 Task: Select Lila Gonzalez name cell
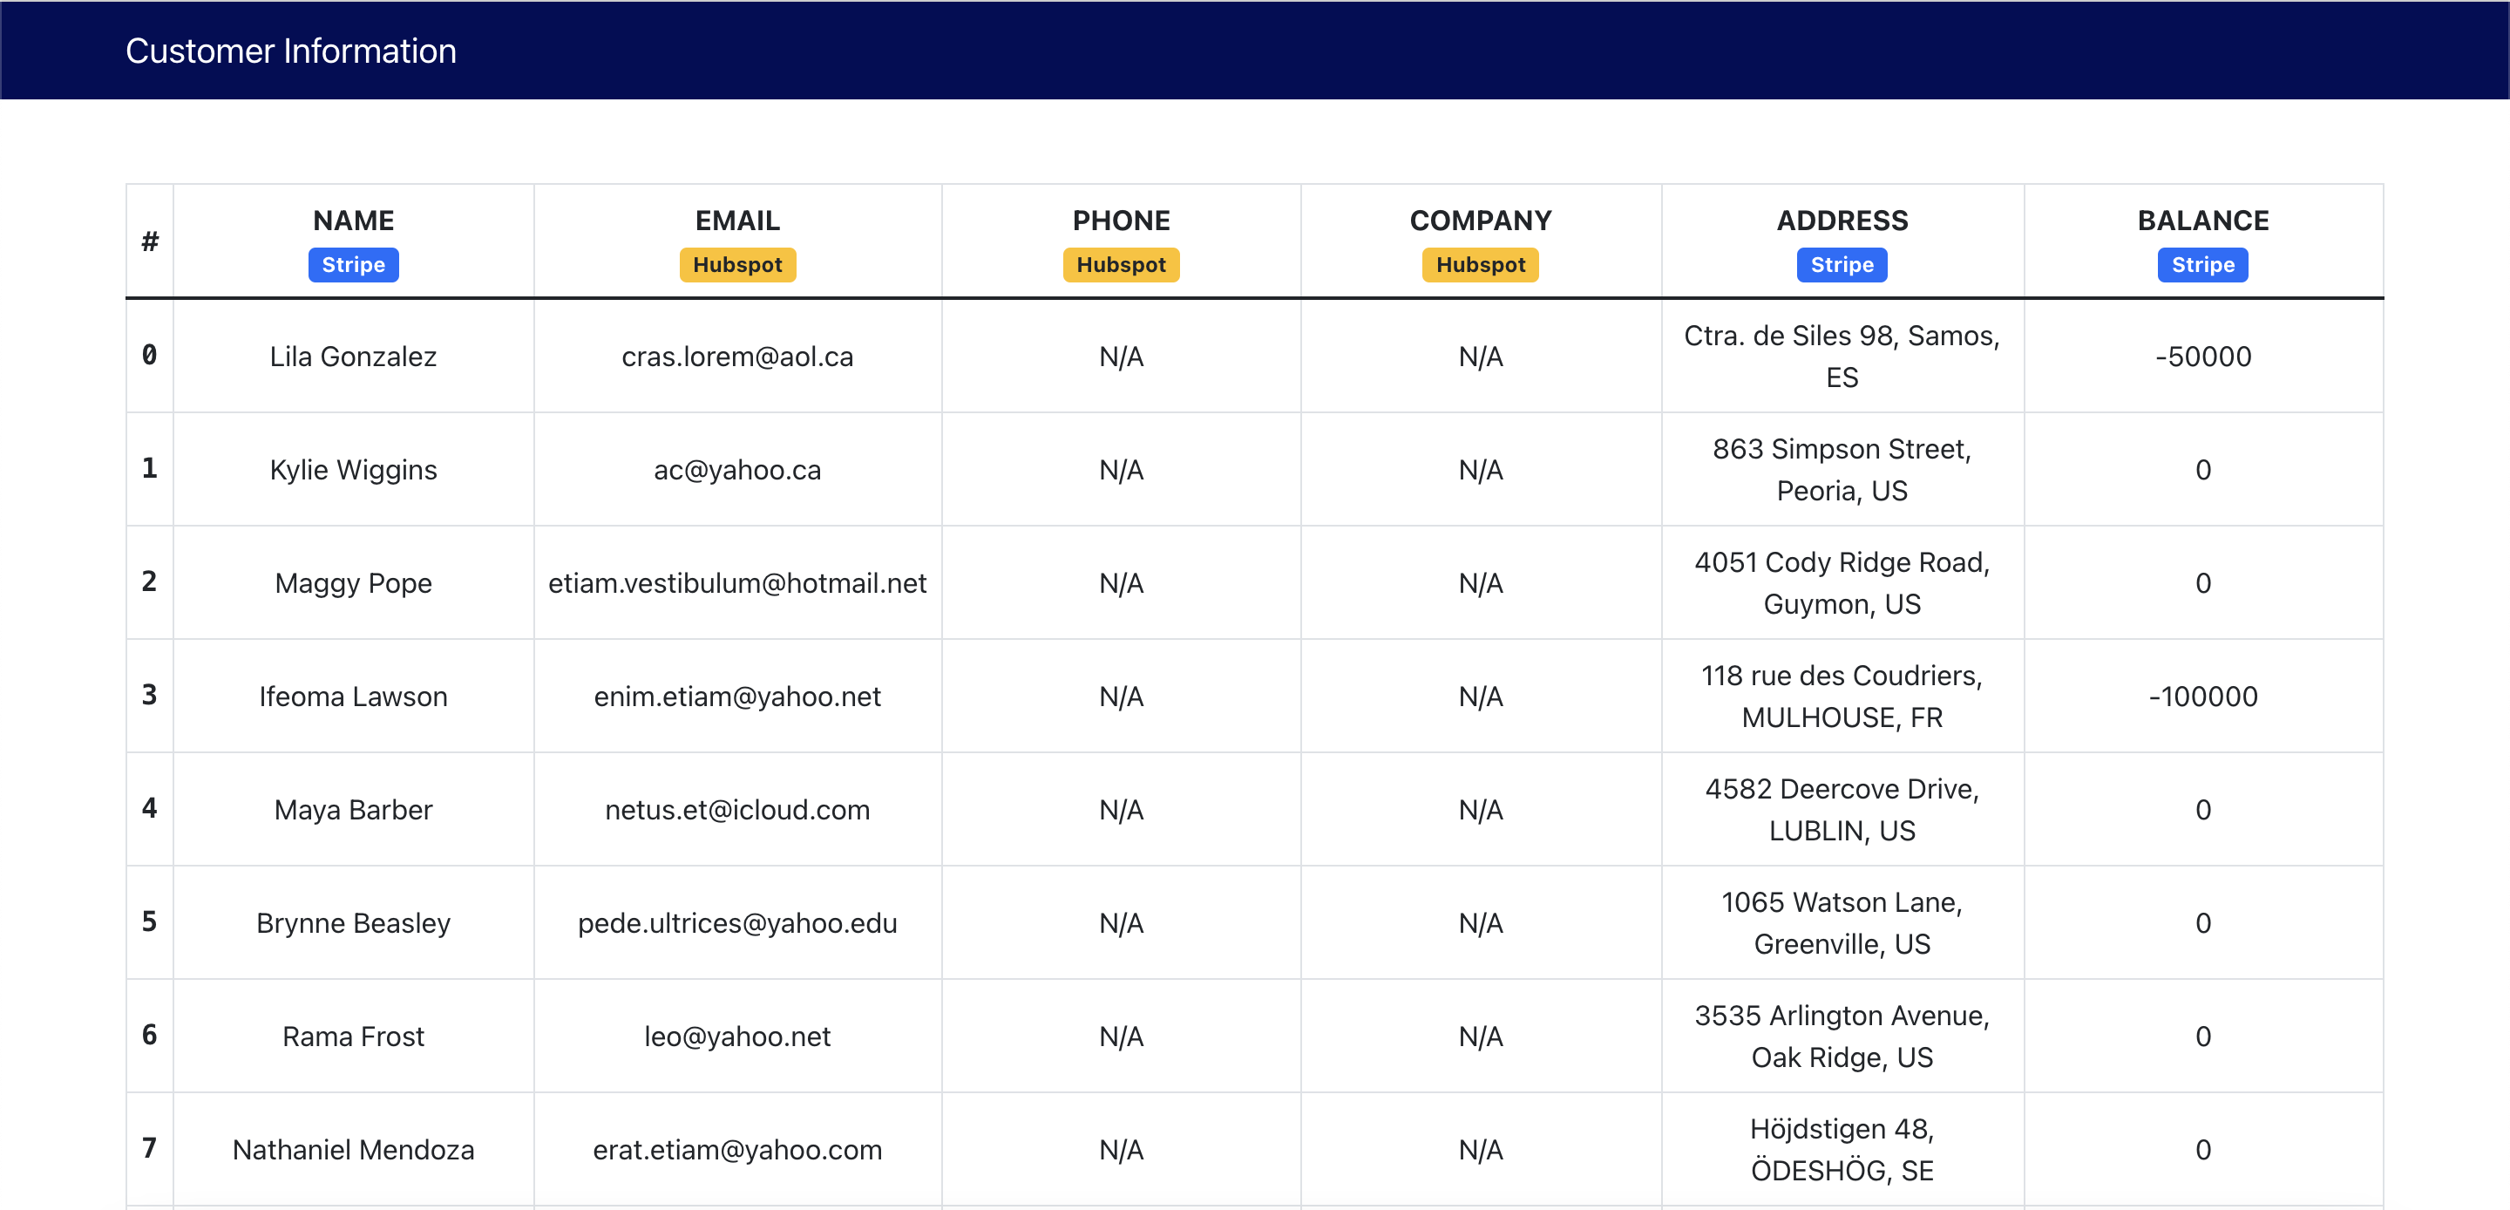point(353,356)
